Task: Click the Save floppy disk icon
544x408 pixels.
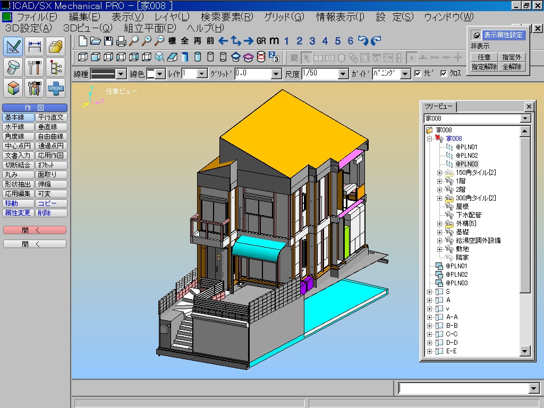Action: click(108, 41)
